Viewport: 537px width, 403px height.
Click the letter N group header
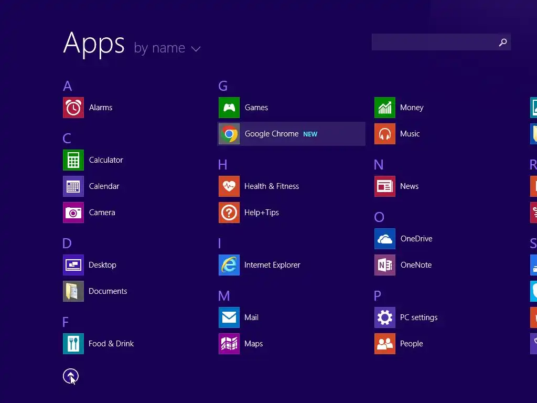[379, 165]
